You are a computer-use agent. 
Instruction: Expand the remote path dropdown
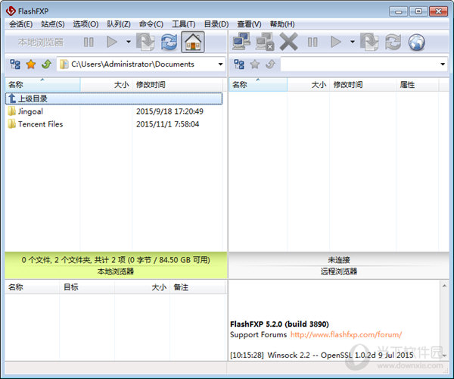pos(443,64)
